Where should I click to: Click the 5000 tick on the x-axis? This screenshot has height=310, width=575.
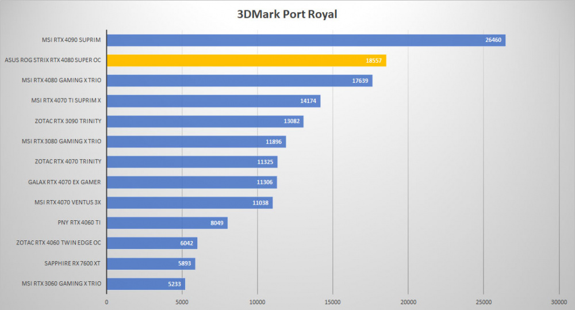click(x=182, y=302)
